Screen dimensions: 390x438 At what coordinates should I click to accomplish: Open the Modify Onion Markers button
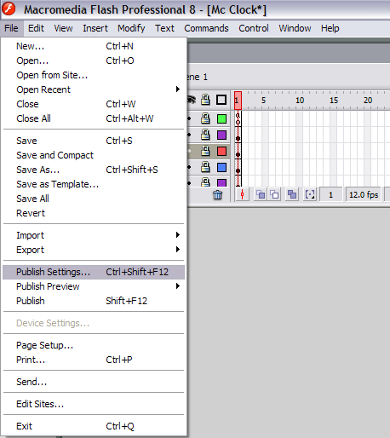310,195
